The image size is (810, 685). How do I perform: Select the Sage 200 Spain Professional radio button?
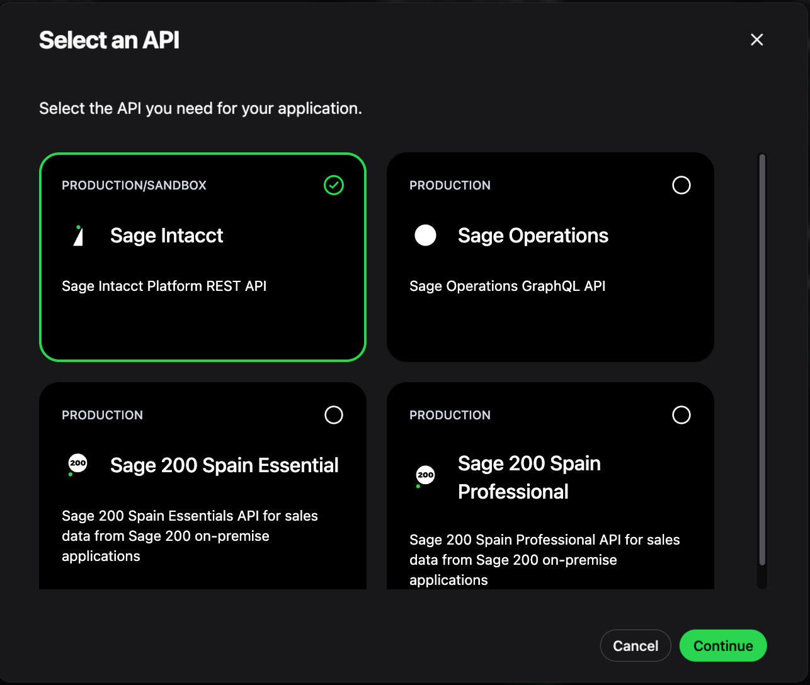682,415
